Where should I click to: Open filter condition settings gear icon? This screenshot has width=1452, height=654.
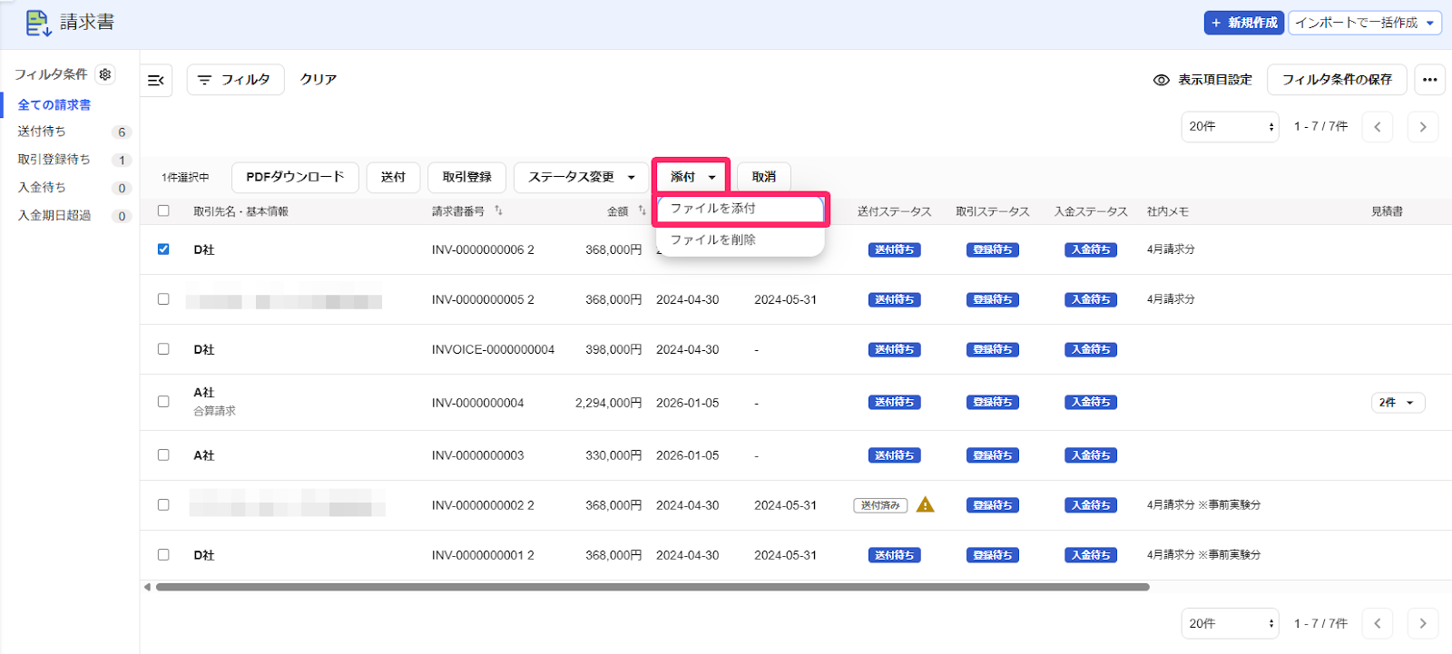click(x=105, y=74)
